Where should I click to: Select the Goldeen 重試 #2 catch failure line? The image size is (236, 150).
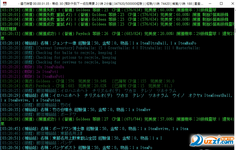pyautogui.click(x=114, y=15)
